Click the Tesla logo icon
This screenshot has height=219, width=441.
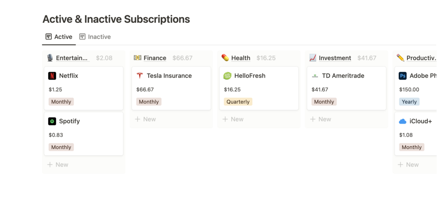140,76
